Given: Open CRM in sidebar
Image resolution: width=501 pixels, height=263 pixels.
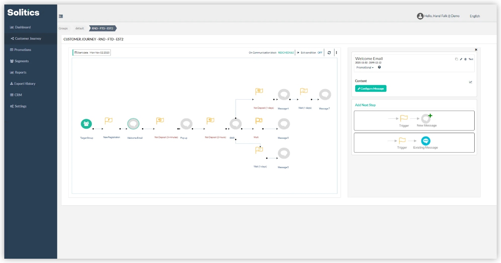Looking at the screenshot, I should coord(16,95).
